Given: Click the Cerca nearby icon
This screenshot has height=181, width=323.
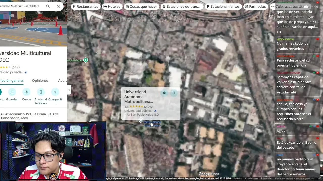Looking at the screenshot, I should (26, 92).
